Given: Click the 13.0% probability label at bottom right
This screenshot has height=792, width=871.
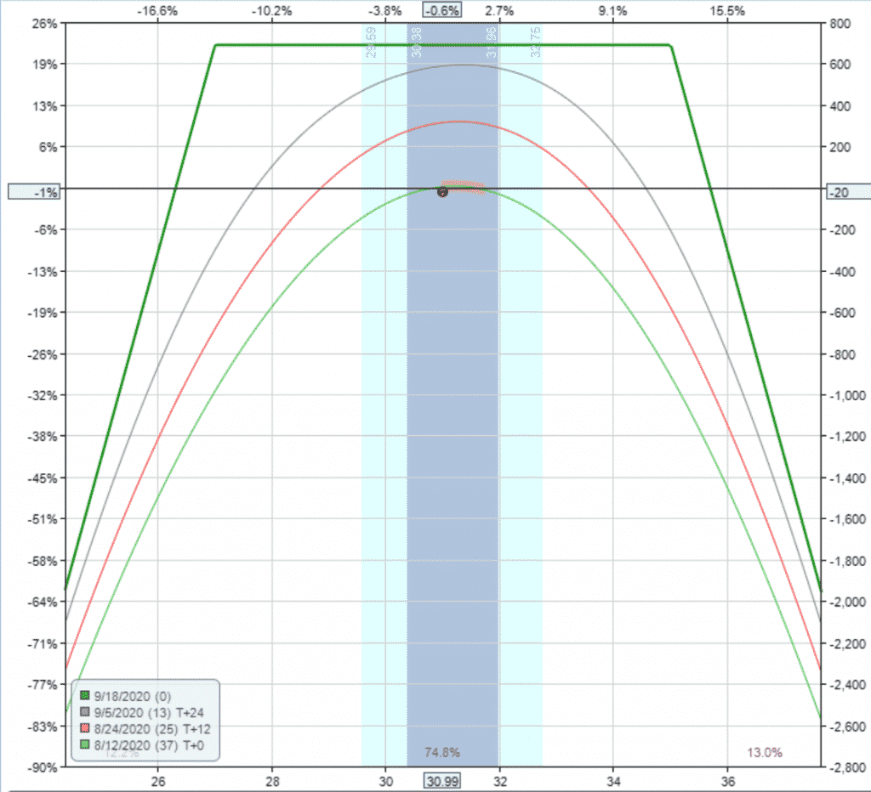Looking at the screenshot, I should pyautogui.click(x=765, y=753).
